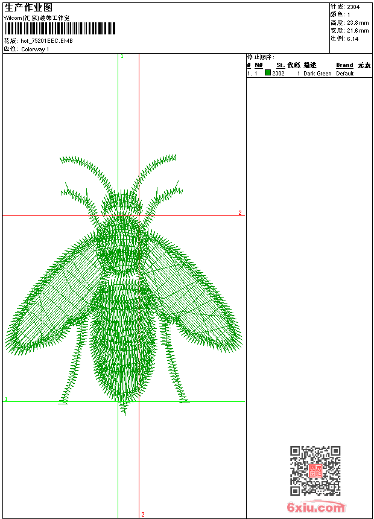
Task: Click the Dark Green color swatch
Action: 268,73
